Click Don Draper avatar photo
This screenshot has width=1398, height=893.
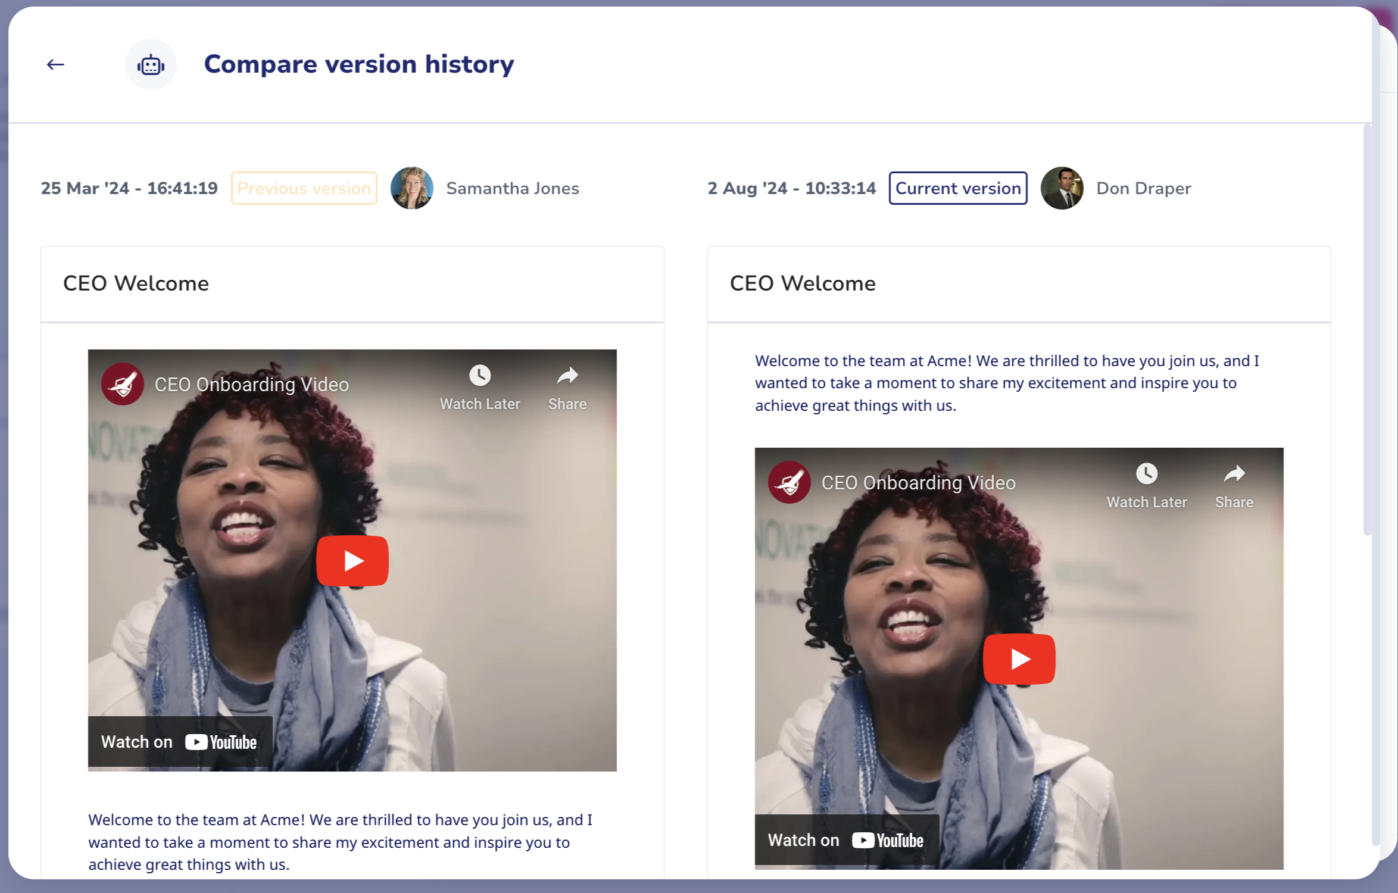(x=1062, y=188)
